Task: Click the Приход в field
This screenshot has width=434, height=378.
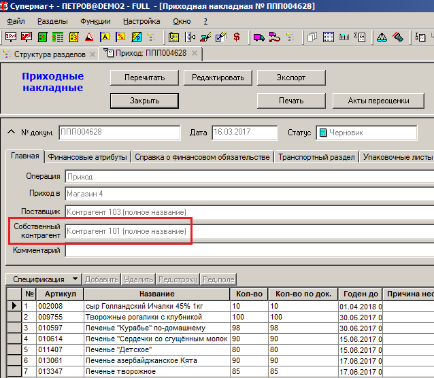Action: click(x=250, y=194)
